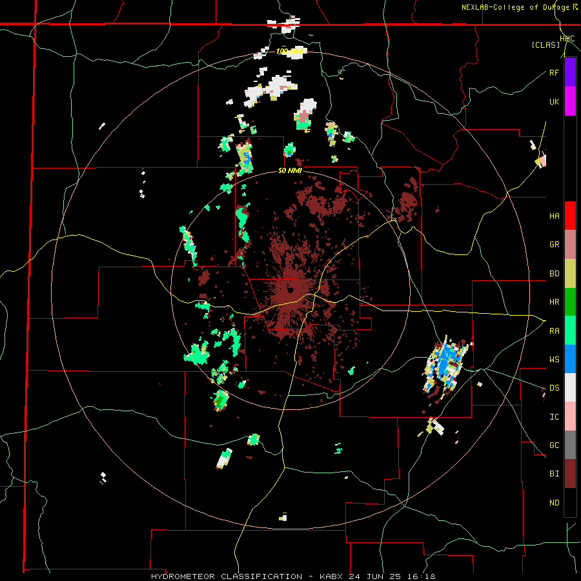Click the gray GC legend swatch
Viewport: 581px width, 581px height.
coord(570,445)
